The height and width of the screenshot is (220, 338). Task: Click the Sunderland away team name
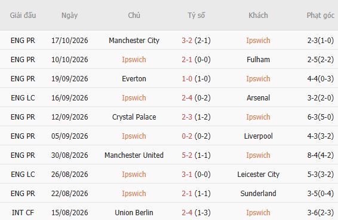point(258,193)
